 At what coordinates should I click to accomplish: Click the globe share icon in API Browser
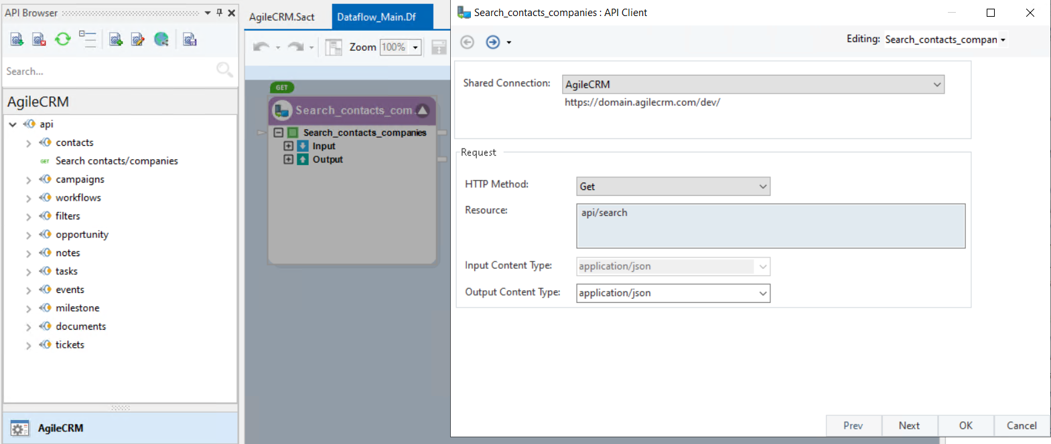click(161, 39)
